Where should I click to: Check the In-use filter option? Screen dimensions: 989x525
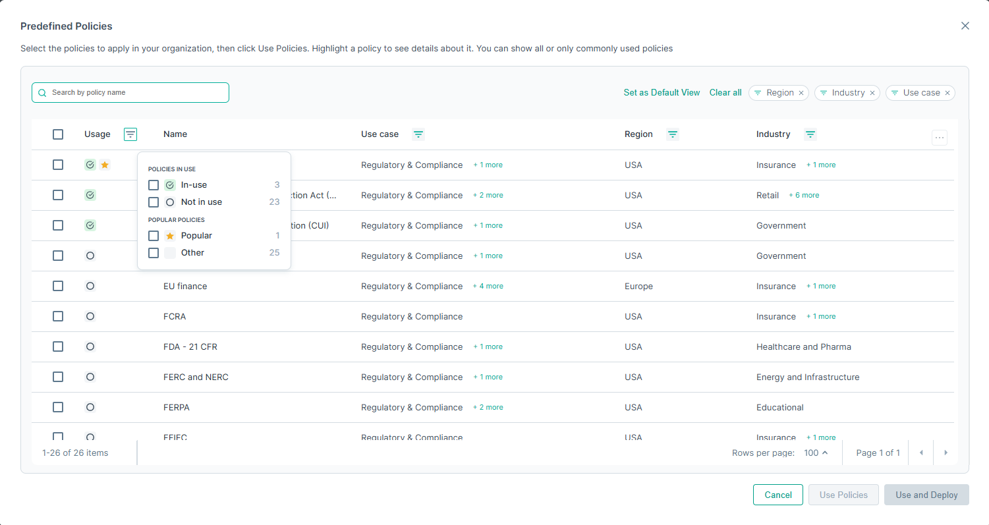coord(154,185)
